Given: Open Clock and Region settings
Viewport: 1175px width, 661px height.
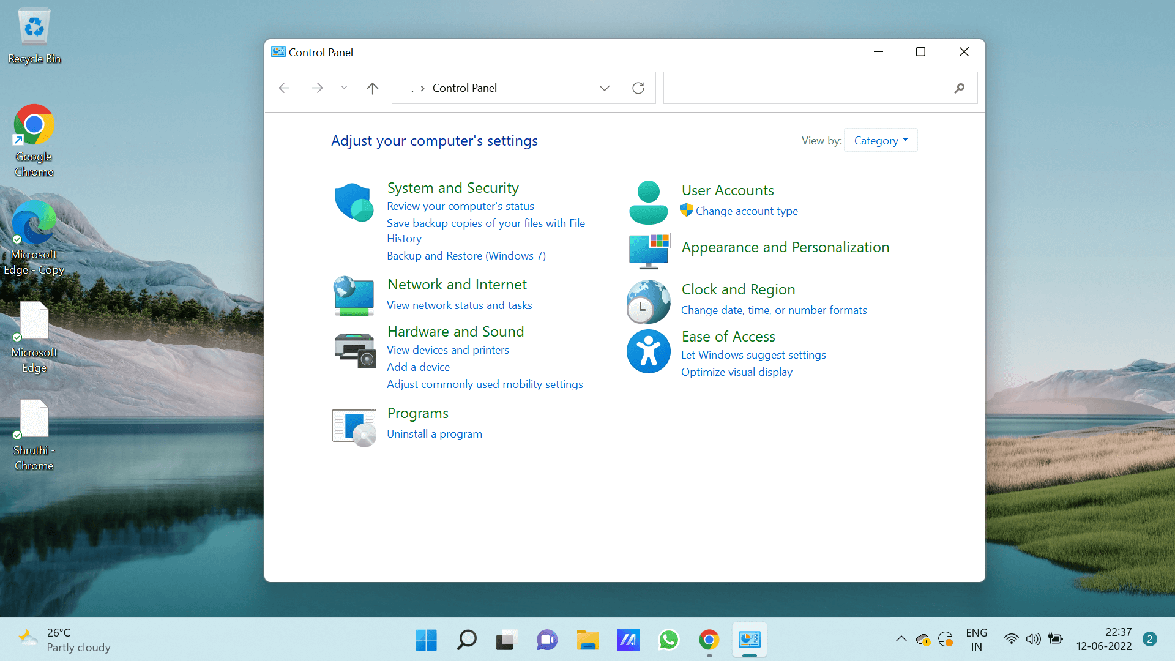Looking at the screenshot, I should (737, 288).
